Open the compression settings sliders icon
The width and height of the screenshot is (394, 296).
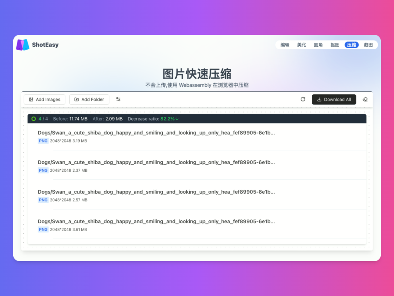pos(118,99)
